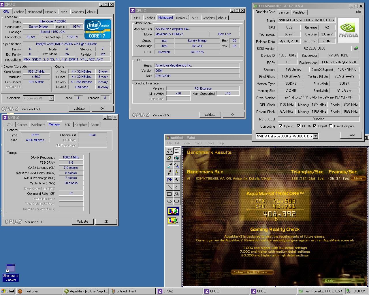The width and height of the screenshot is (369, 295).
Task: Open the Processor #1 selection dropdown
Action: click(x=51, y=98)
